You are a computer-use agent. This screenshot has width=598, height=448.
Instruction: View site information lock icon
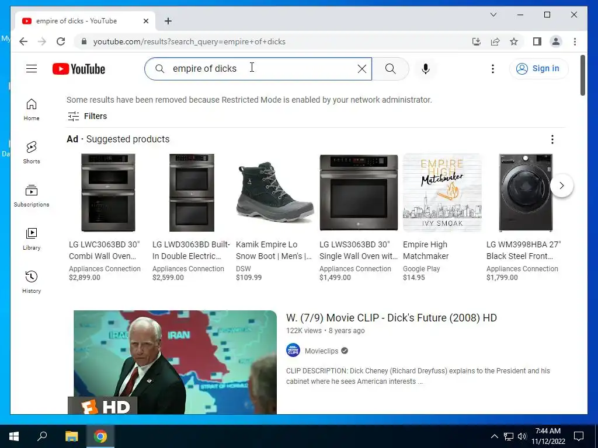84,41
